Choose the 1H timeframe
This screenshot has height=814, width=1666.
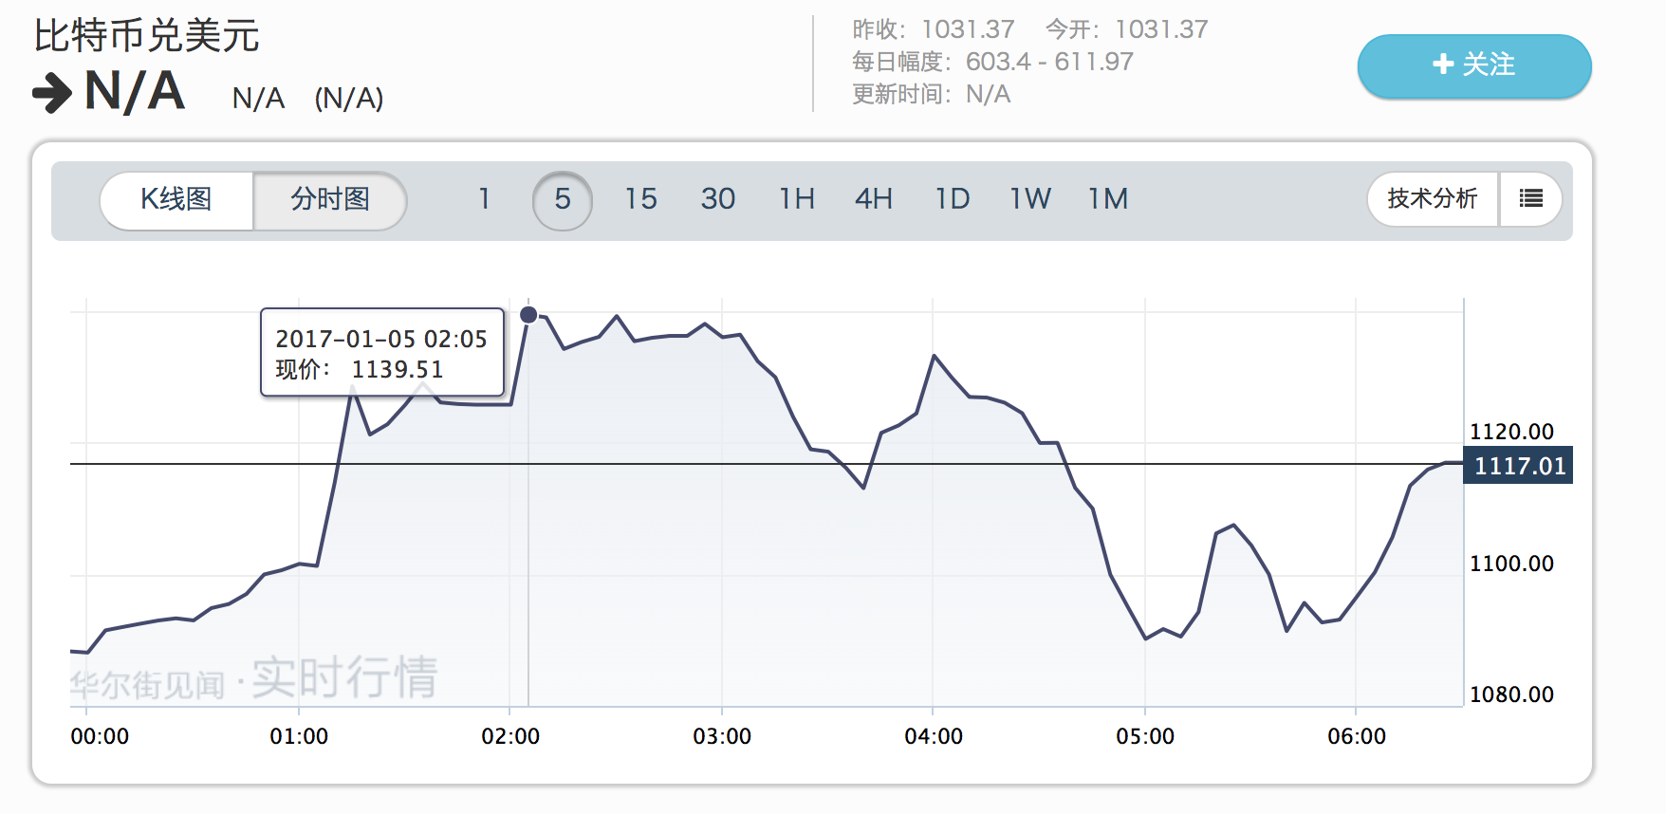point(797,199)
